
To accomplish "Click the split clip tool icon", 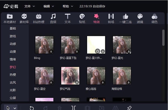I will (73, 108).
